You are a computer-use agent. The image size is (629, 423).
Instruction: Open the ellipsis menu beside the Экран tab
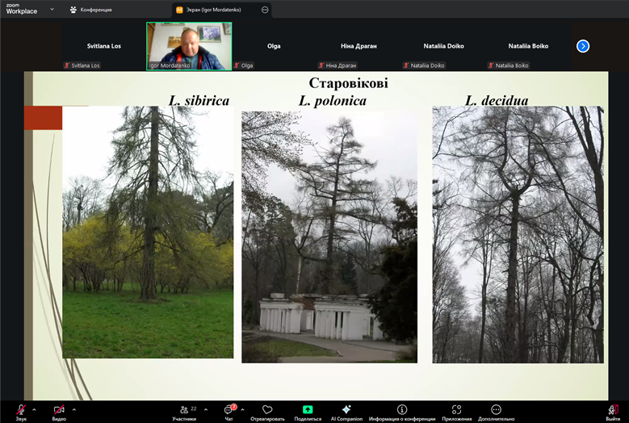pyautogui.click(x=265, y=10)
